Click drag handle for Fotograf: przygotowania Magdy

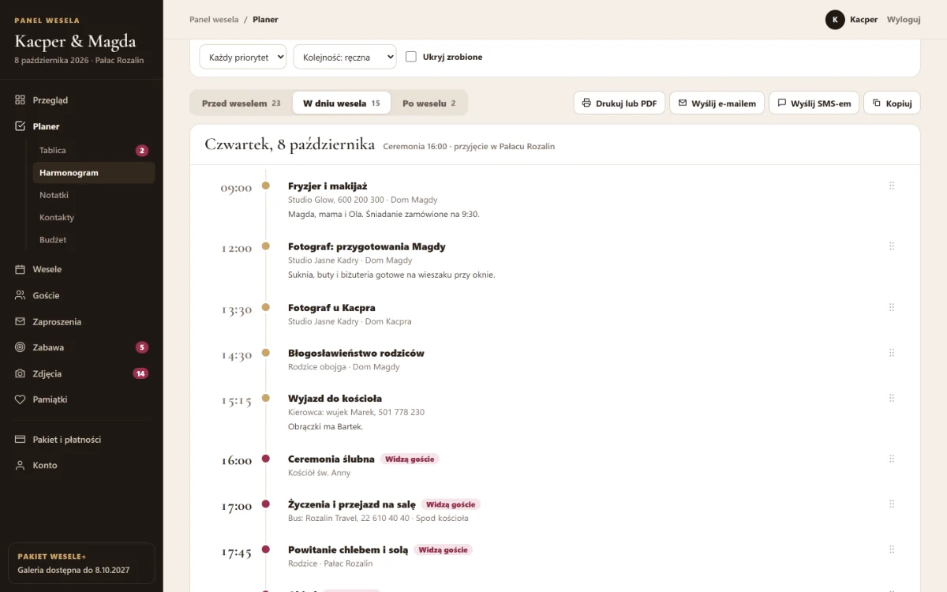892,246
